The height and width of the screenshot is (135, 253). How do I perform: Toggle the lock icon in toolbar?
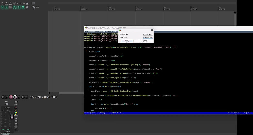click(x=27, y=7)
